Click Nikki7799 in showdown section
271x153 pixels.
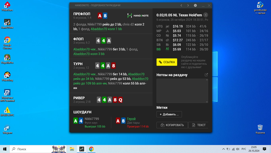coord(92,119)
